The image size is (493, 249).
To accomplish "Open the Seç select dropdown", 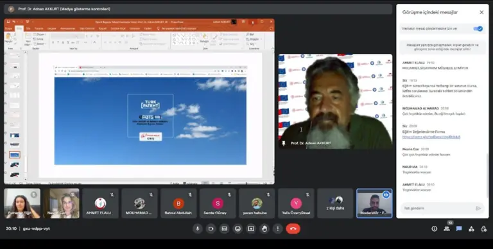I will point(252,44).
